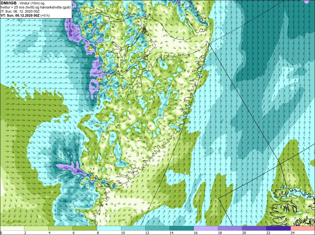Click scale value '12' on the color bar
Image resolution: width=315 pixels, height=235 pixels.
tap(147, 233)
